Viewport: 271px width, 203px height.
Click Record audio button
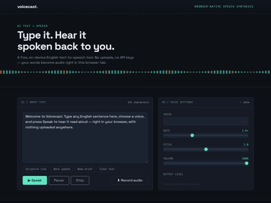[x=130, y=180]
